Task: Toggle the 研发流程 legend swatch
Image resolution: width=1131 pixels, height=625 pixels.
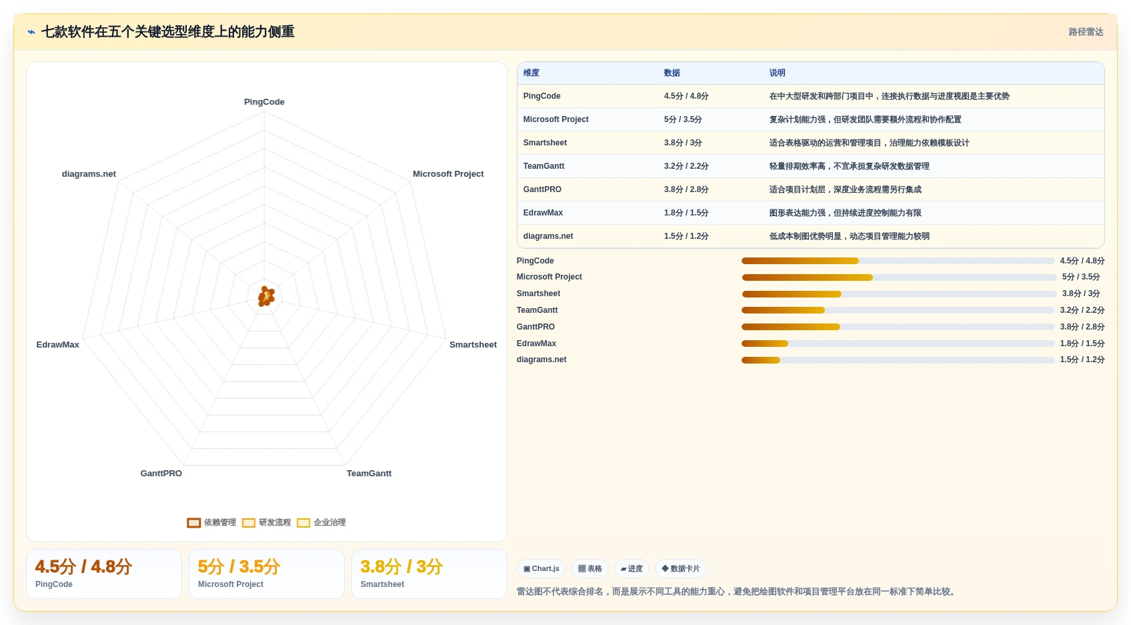Action: (x=249, y=523)
